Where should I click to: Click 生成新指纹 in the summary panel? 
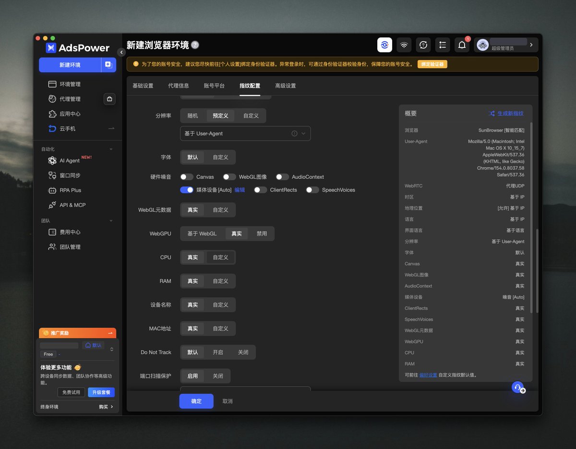pyautogui.click(x=506, y=114)
